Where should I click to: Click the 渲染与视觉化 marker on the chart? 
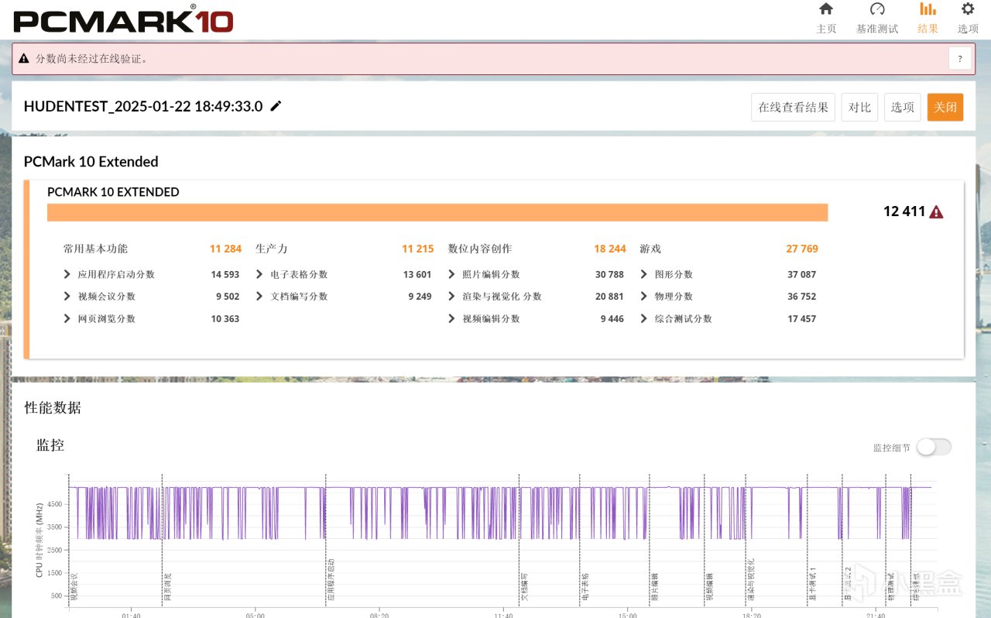[751, 580]
